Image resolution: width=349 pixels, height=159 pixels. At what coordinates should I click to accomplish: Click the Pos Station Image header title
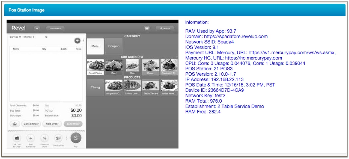(x=27, y=10)
